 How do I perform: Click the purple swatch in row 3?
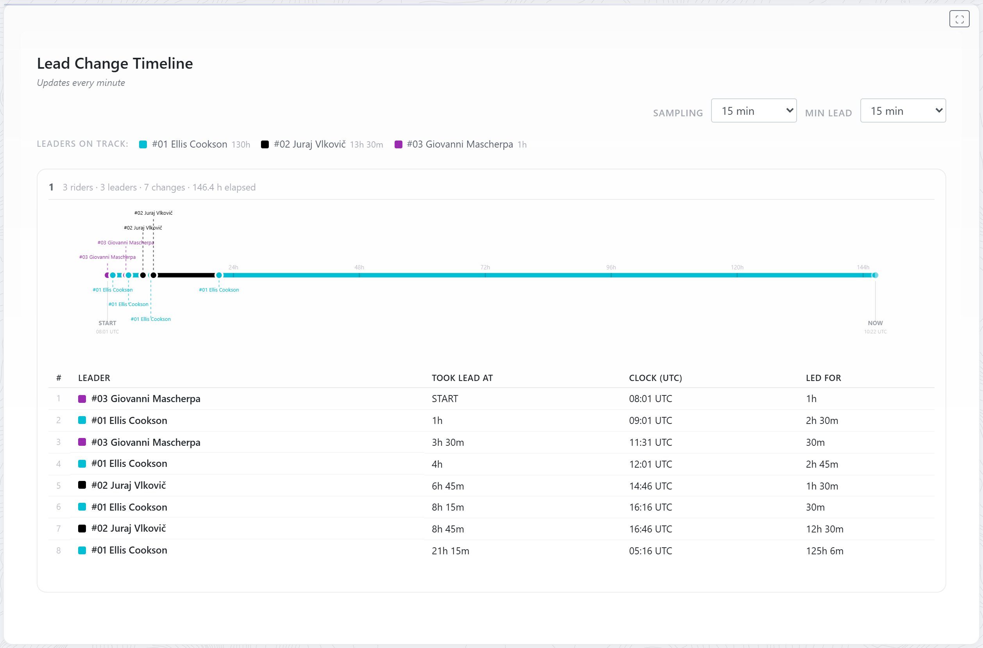[82, 442]
